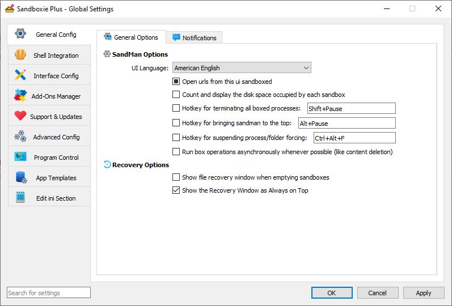Click the Add-Ons Manager puzzle icon
This screenshot has width=452, height=306.
(20, 96)
